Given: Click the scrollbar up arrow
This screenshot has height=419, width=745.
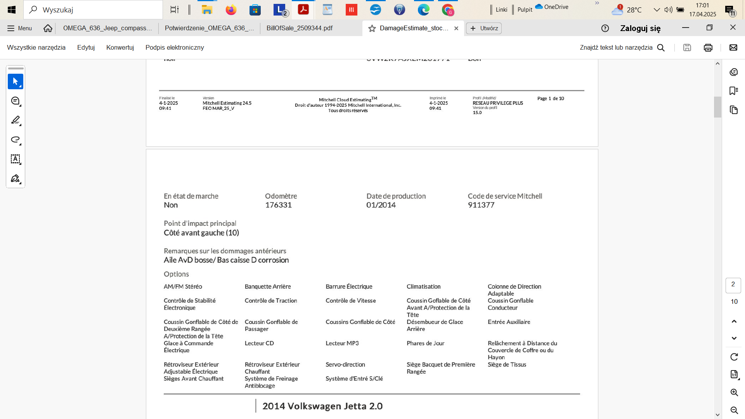Looking at the screenshot, I should tap(717, 64).
